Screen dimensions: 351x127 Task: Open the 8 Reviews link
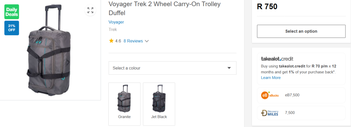[x=133, y=41]
